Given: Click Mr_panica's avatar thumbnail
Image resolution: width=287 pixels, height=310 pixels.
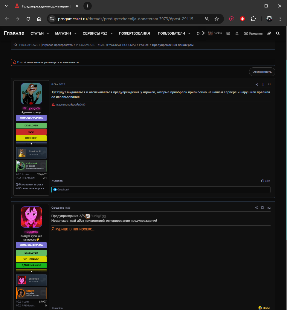Looking at the screenshot, I should (x=31, y=93).
